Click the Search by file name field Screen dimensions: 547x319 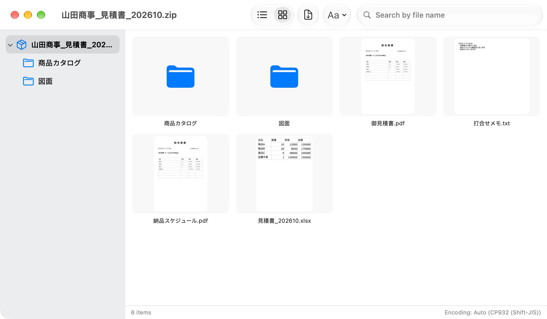click(450, 15)
